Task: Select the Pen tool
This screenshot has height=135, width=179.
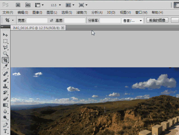Action: click(x=5, y=125)
